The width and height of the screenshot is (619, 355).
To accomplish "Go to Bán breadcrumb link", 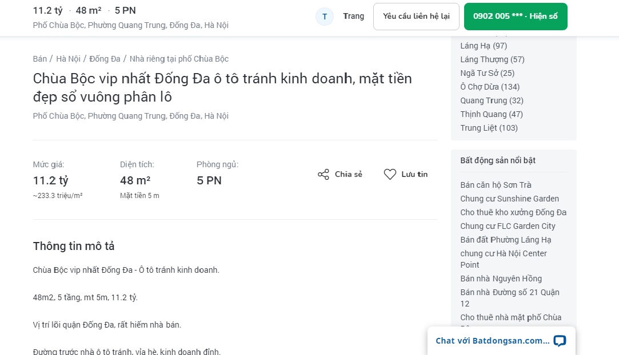I will (40, 59).
